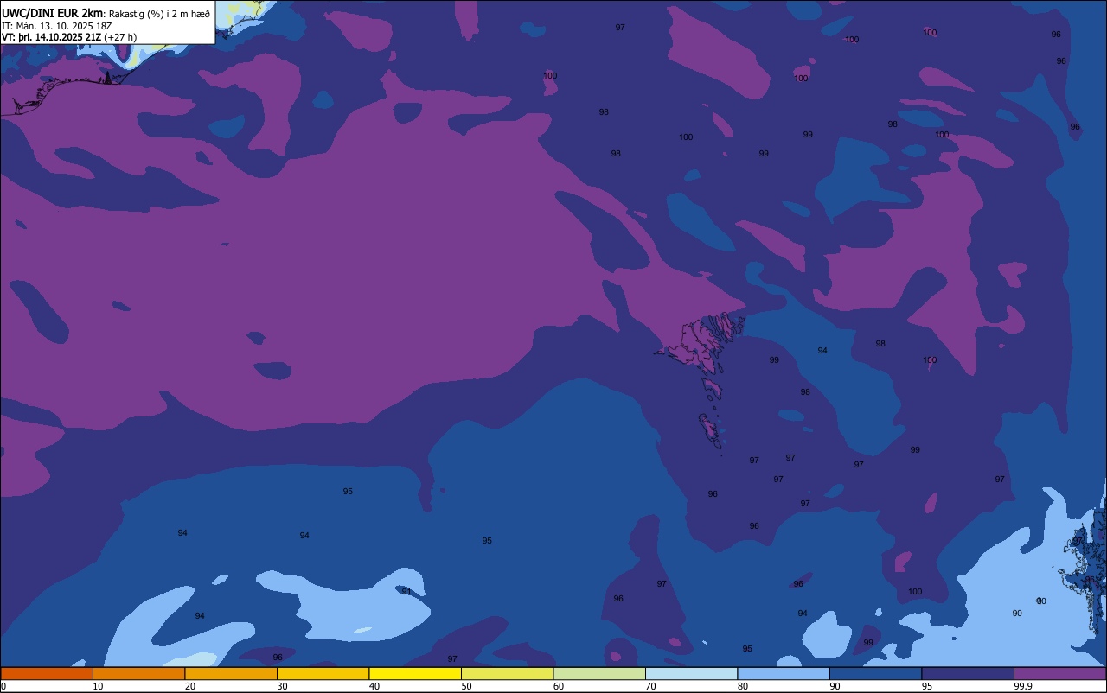The image size is (1107, 693).
Task: Click the pale blue 70–80 legend swatch
Action: pos(691,673)
